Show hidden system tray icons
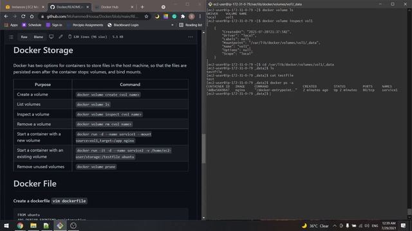Image resolution: width=412 pixels, height=231 pixels. pos(335,226)
